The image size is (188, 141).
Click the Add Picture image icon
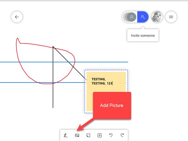click(77, 135)
